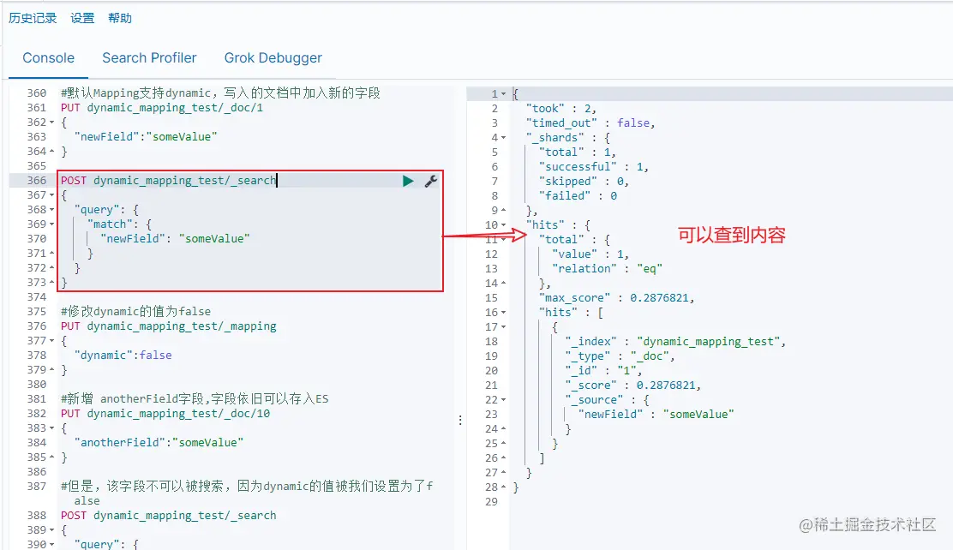The image size is (953, 550).
Task: Collapse the match block at editor line 369
Action: pyautogui.click(x=51, y=224)
